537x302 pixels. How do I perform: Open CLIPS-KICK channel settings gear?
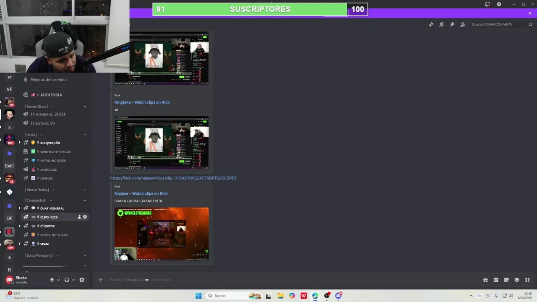(x=85, y=217)
